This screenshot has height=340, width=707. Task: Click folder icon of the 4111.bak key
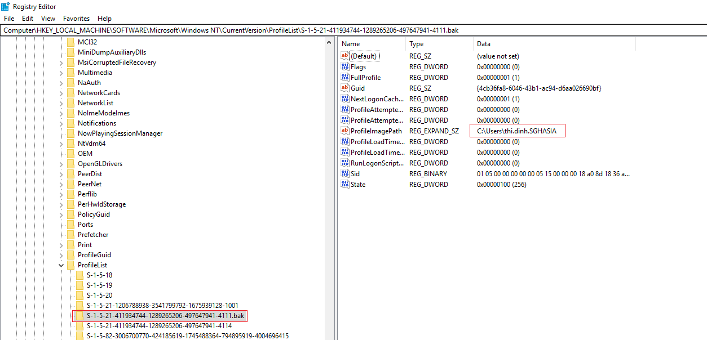79,316
